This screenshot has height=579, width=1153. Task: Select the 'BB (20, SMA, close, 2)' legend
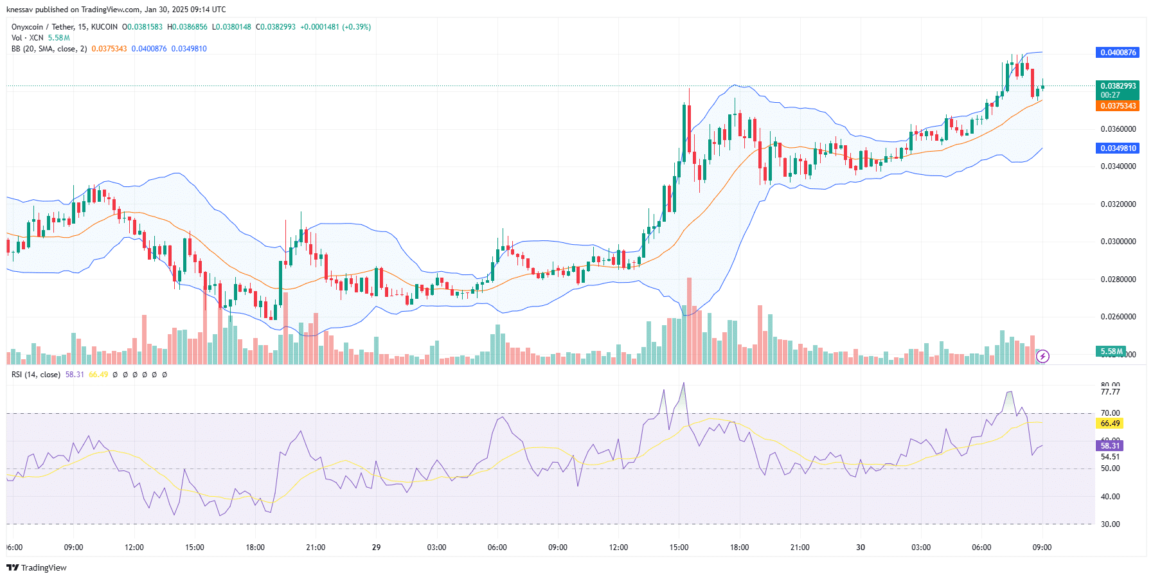tap(49, 49)
